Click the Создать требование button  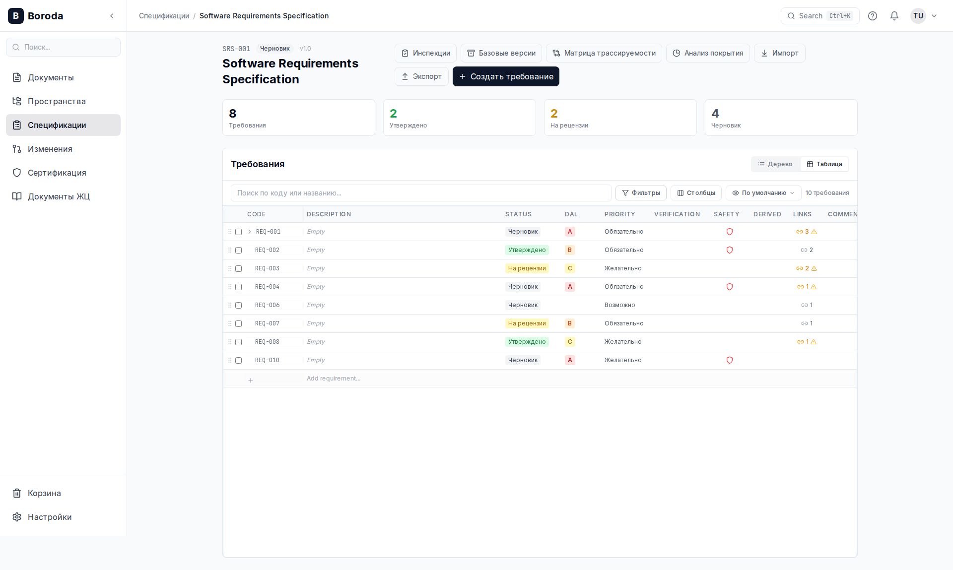[x=506, y=76]
